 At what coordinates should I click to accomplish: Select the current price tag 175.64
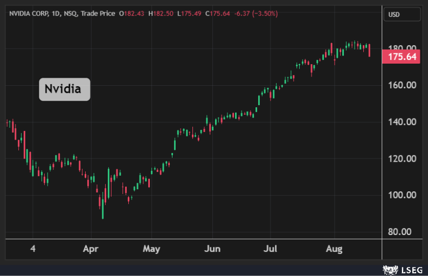pyautogui.click(x=401, y=57)
